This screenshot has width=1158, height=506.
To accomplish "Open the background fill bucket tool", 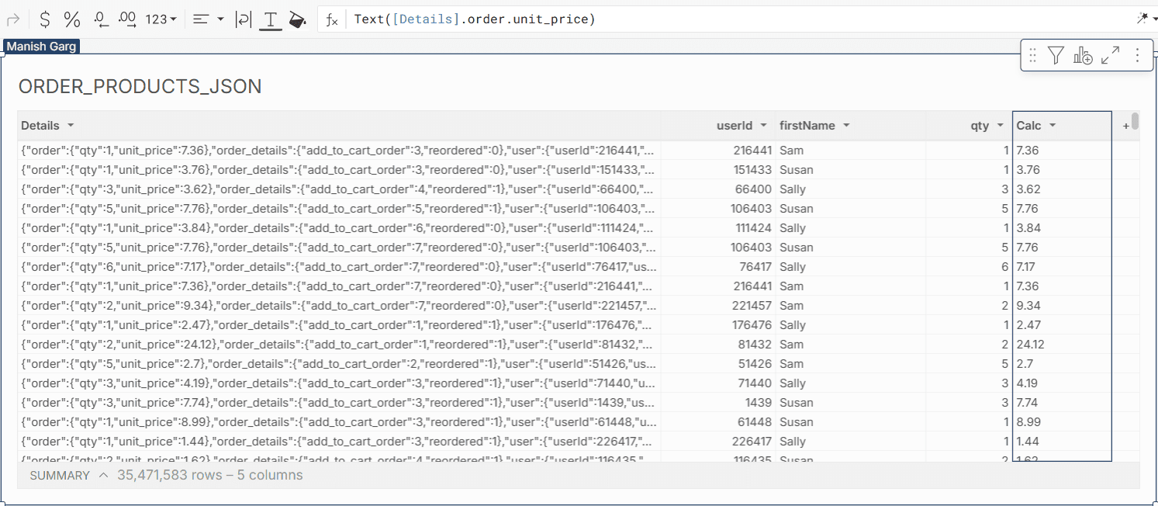I will [296, 19].
